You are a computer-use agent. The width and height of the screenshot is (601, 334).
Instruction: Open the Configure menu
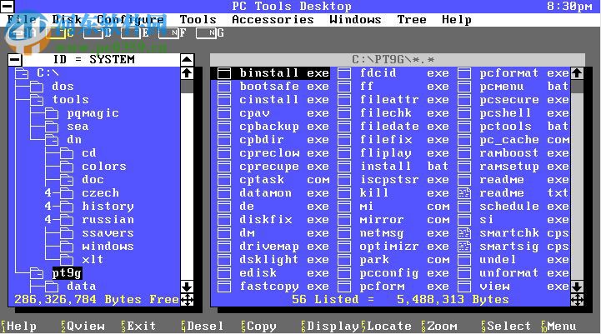click(x=130, y=19)
